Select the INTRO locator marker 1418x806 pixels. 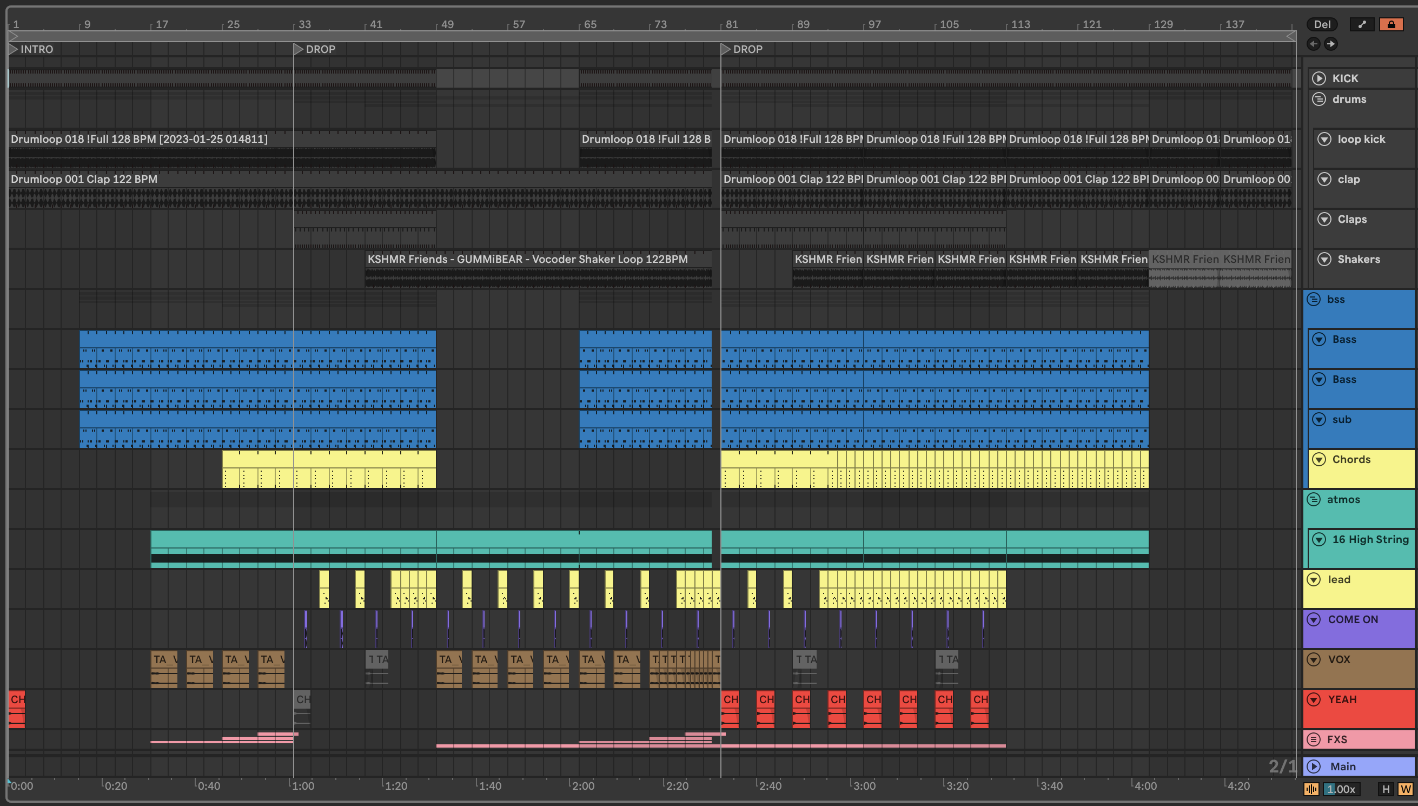(x=14, y=49)
